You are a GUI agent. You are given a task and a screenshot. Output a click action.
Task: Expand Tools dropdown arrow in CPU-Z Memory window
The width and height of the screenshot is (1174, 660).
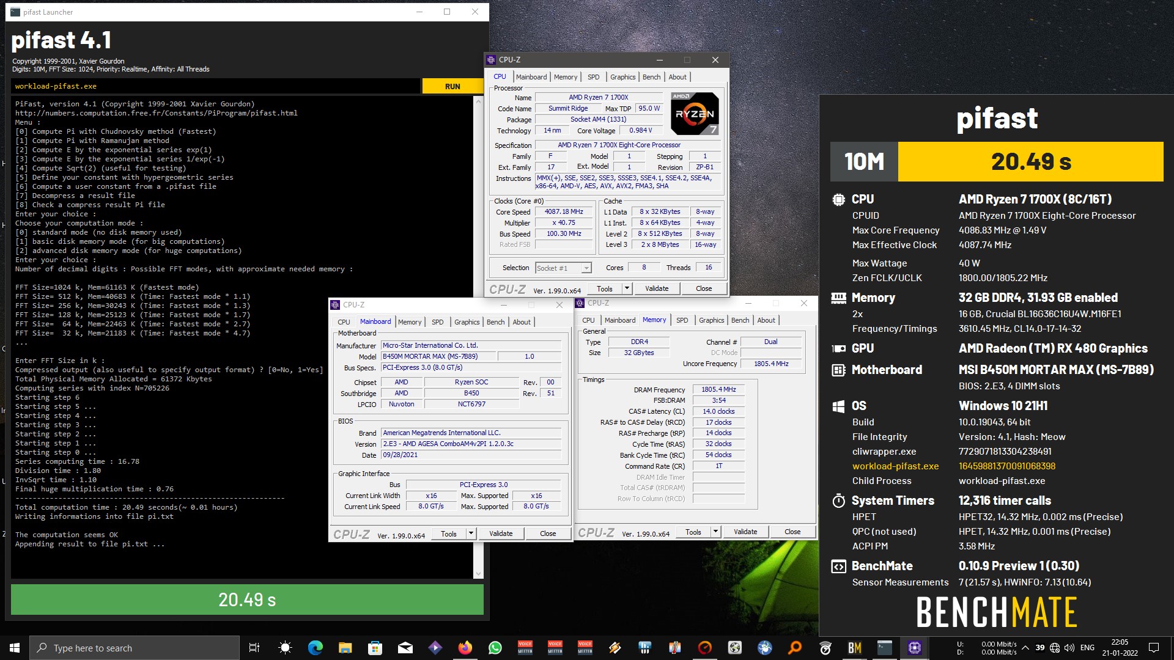[x=715, y=532]
